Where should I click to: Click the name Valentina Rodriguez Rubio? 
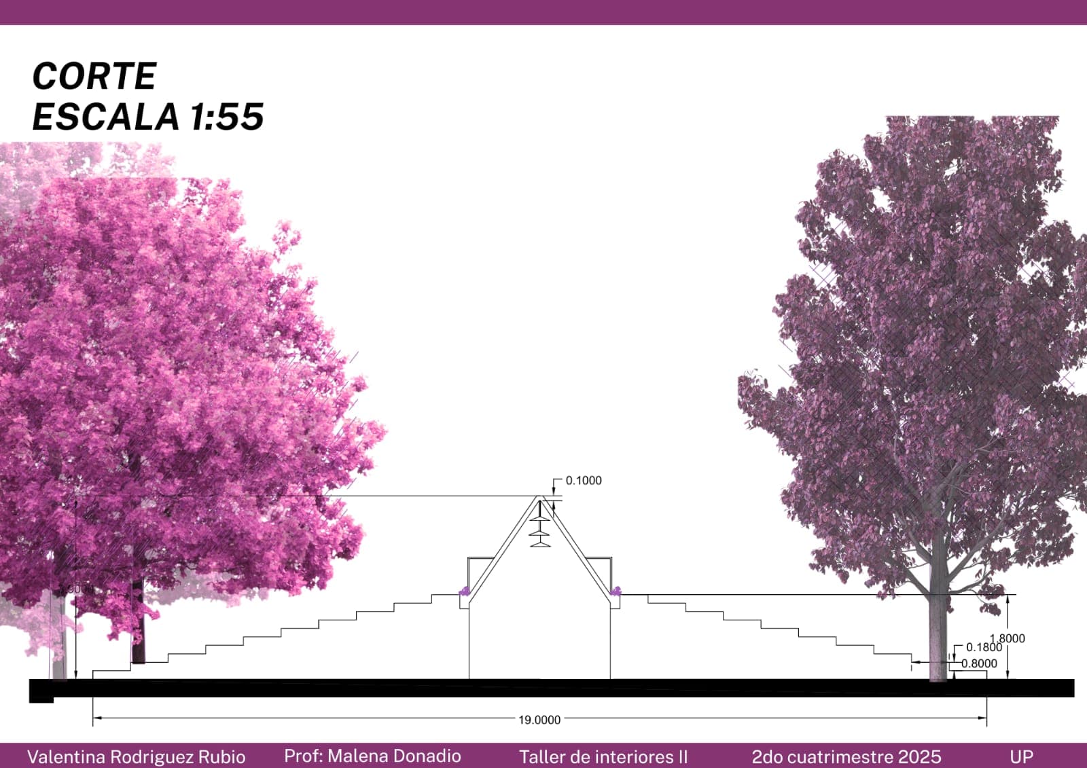(136, 756)
